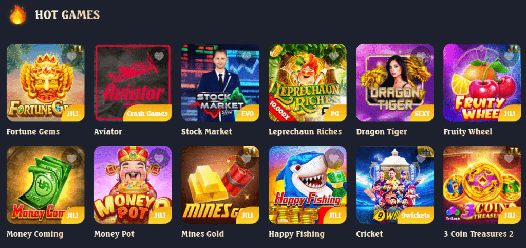
Task: Open Fruity Wheel game image
Action: pyautogui.click(x=482, y=83)
